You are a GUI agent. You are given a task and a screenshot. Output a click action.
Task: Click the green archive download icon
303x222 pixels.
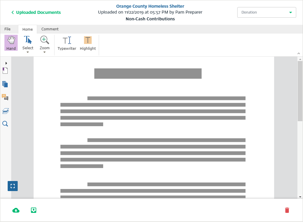tap(34, 210)
